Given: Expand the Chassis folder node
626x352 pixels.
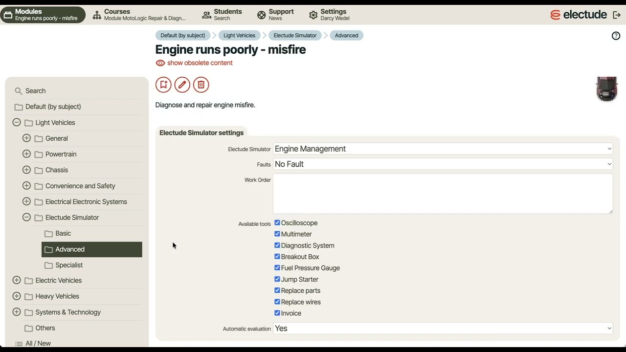Looking at the screenshot, I should (26, 170).
